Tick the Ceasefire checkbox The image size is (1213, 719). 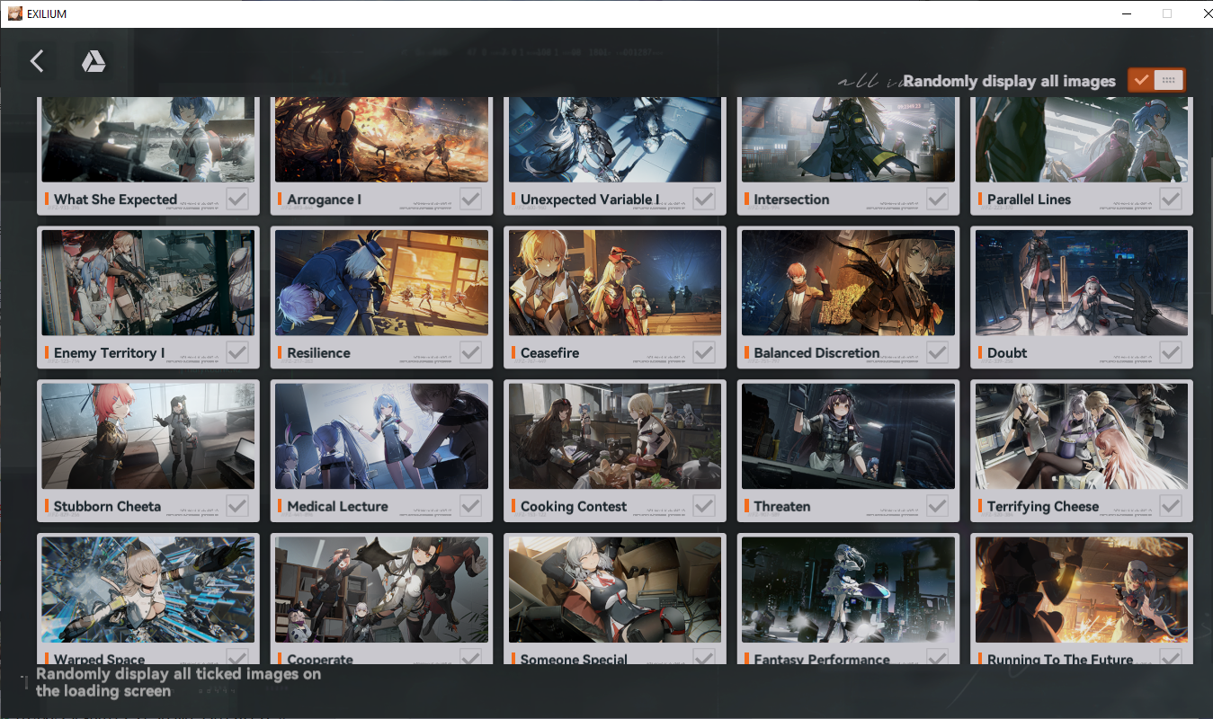(704, 352)
